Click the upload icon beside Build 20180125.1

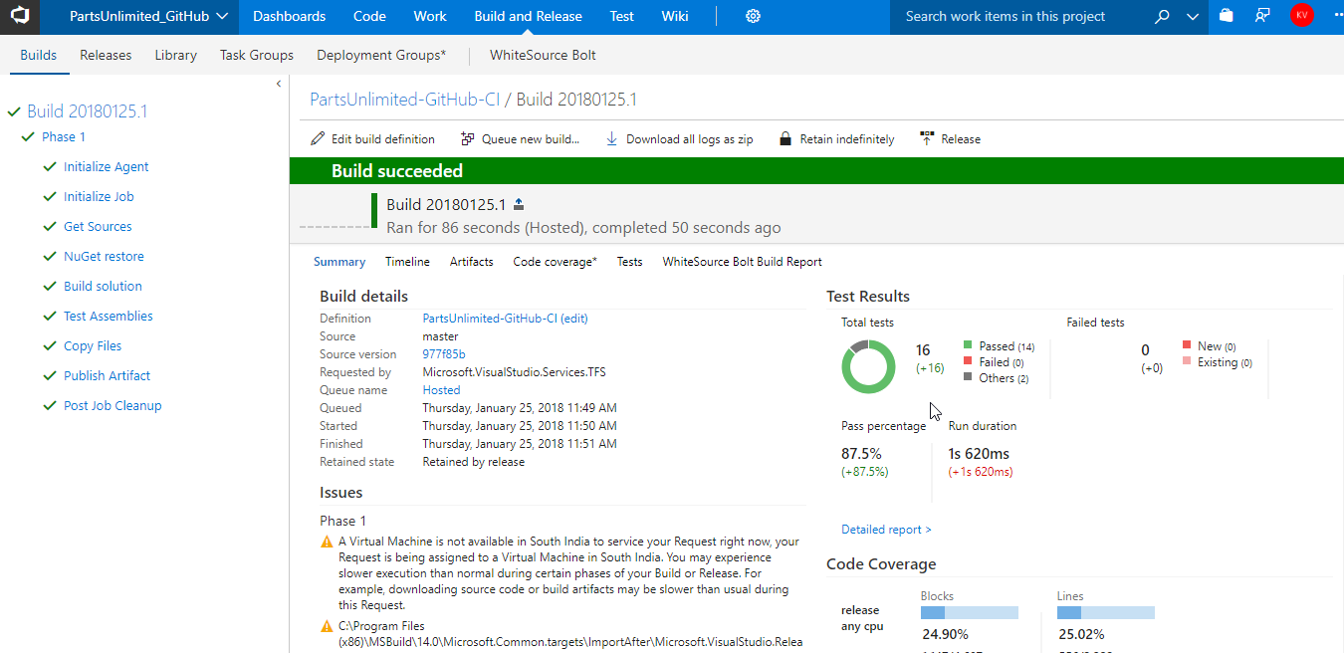(519, 204)
